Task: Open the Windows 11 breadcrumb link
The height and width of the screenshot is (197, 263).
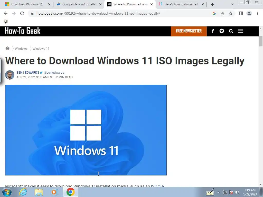Action: (41, 48)
